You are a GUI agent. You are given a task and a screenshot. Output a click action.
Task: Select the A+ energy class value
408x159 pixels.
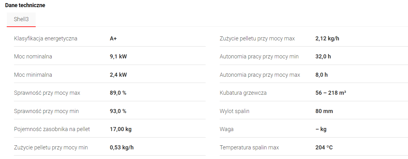113,39
